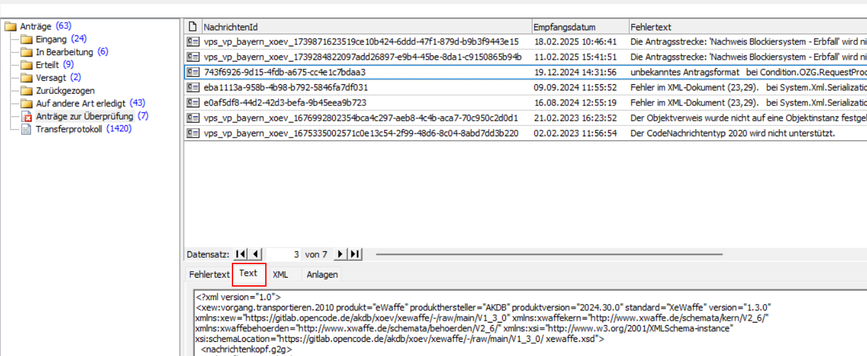Open the Anlagen tab

point(322,274)
